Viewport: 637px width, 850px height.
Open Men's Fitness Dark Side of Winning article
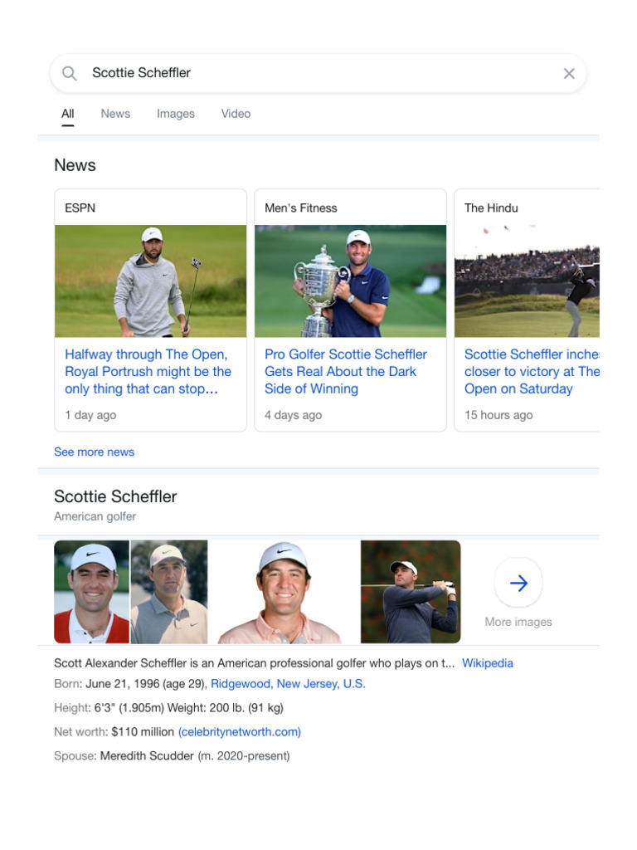point(346,372)
